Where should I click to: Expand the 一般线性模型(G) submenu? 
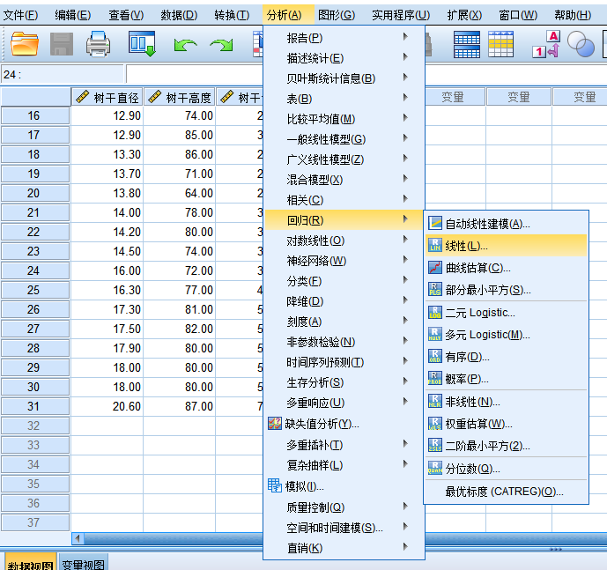coord(344,139)
